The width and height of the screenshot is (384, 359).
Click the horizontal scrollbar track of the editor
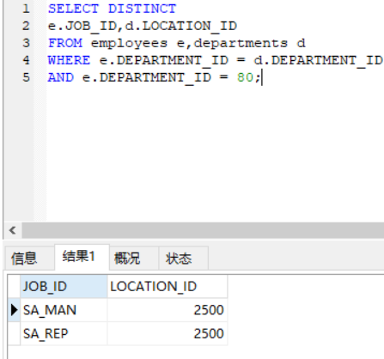pyautogui.click(x=203, y=230)
